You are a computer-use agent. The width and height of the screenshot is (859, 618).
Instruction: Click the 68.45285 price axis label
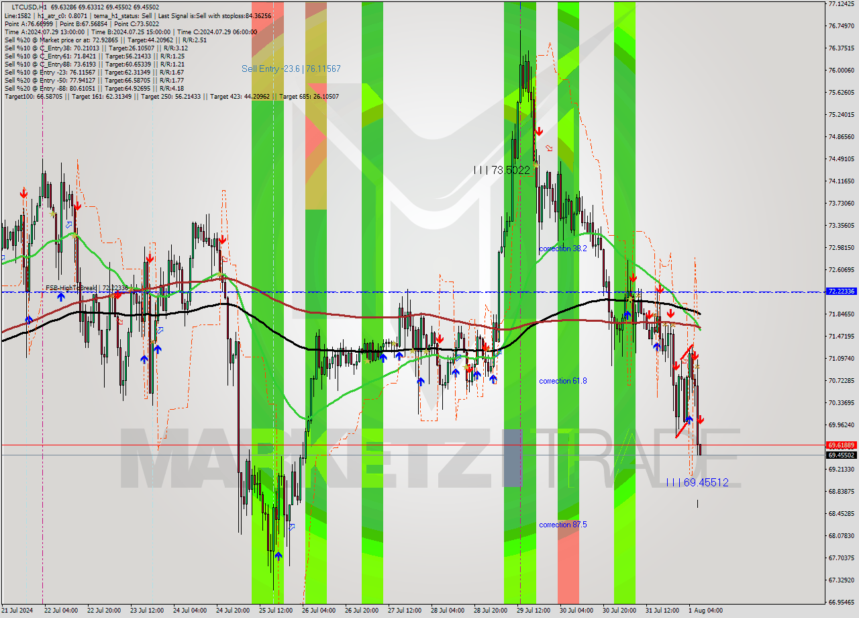point(842,514)
